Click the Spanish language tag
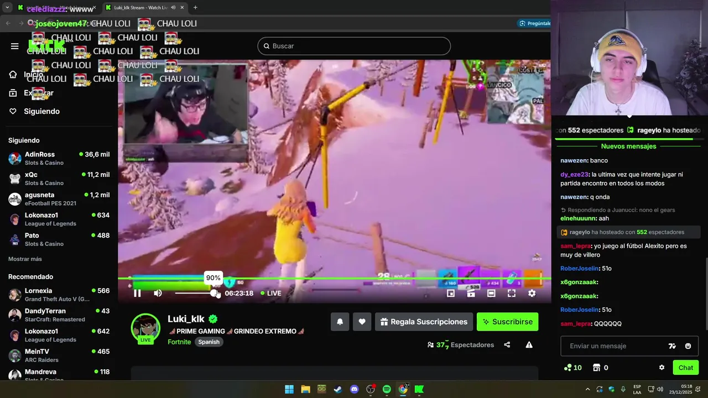 (x=209, y=342)
